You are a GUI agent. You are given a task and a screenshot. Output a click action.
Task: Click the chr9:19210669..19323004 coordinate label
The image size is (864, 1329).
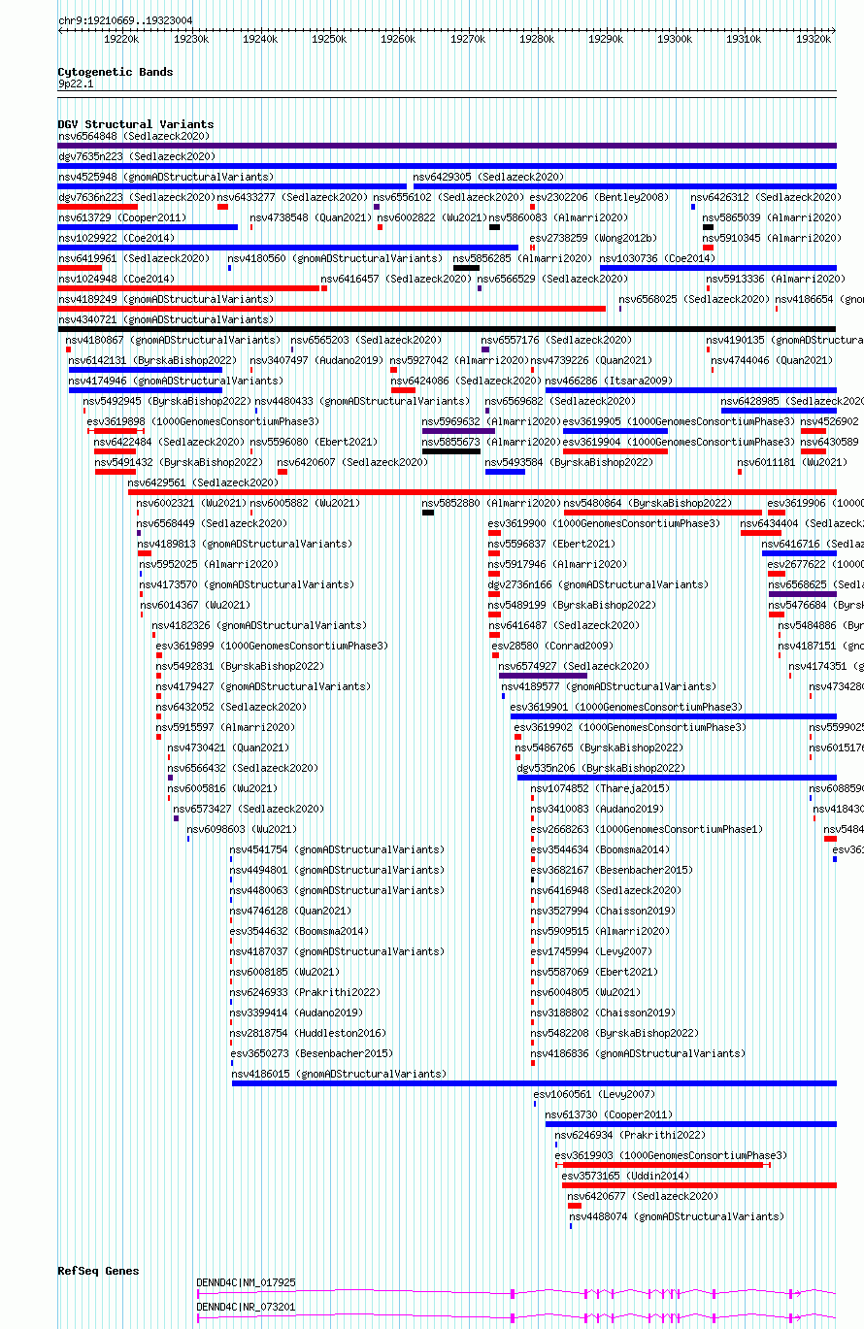point(125,20)
